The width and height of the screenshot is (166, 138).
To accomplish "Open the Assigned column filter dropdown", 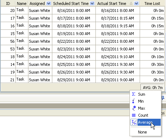I will coord(48,4).
